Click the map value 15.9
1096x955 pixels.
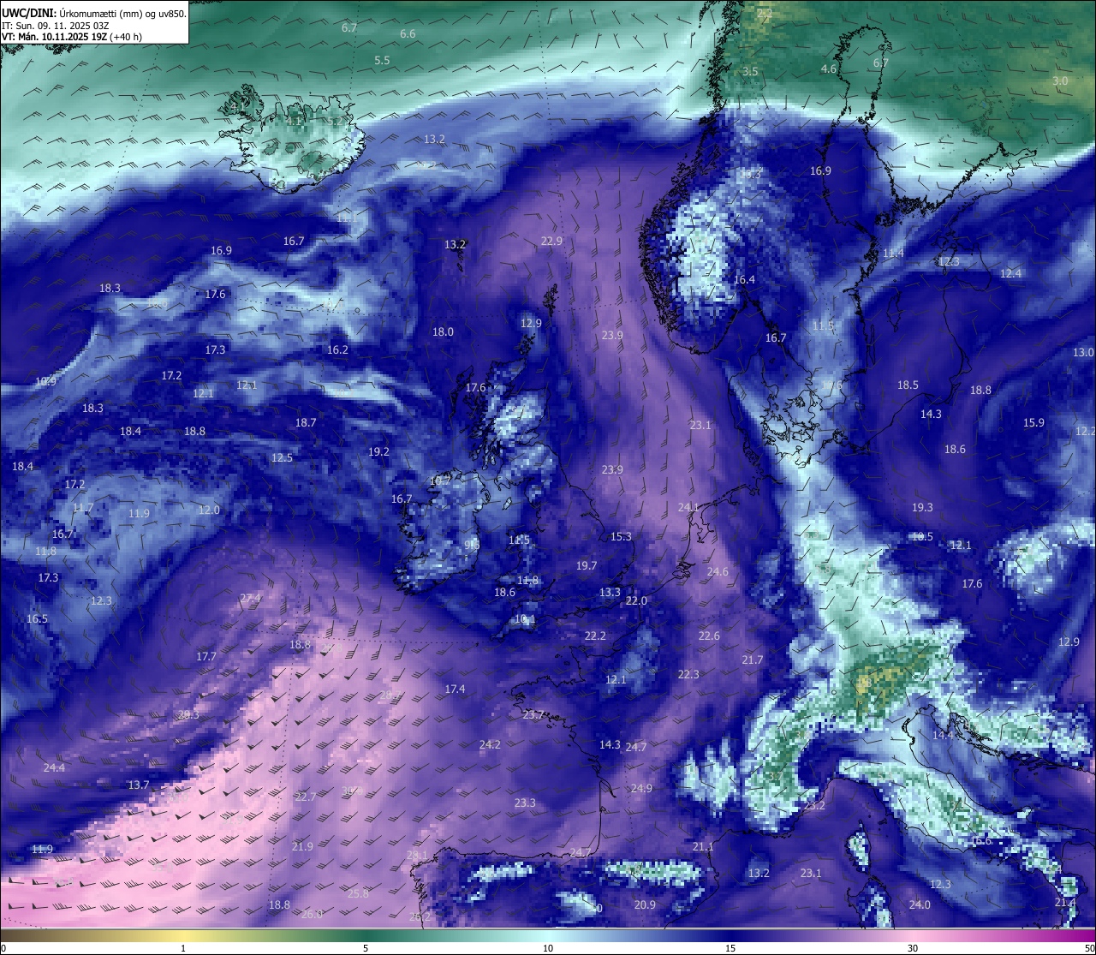pos(1033,422)
